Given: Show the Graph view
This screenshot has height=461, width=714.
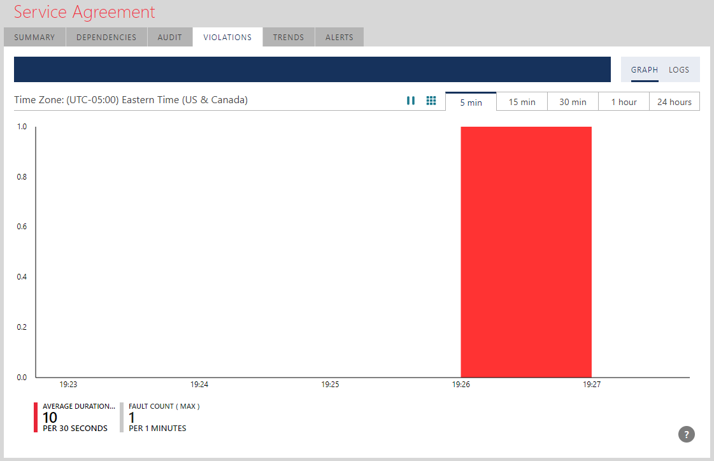Looking at the screenshot, I should (x=645, y=70).
